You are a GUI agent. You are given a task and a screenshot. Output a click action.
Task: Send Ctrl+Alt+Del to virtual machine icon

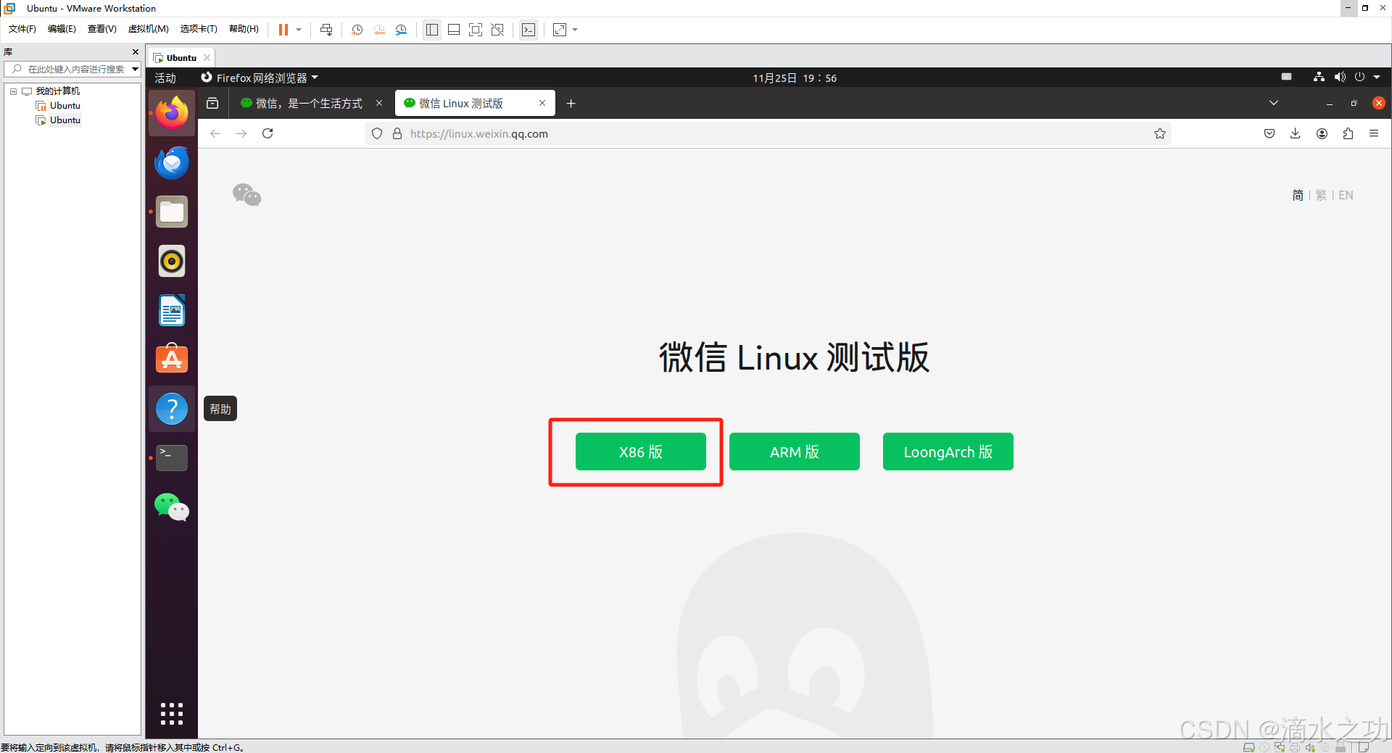326,30
